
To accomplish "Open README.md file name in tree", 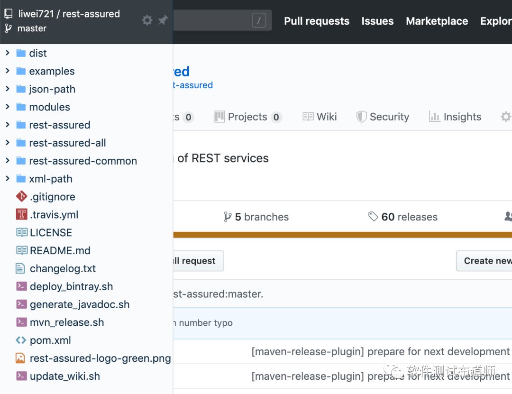I will (x=60, y=250).
